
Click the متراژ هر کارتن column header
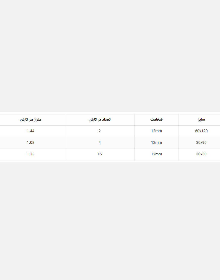(31, 120)
